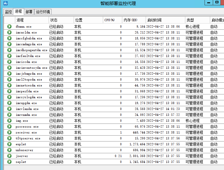Click the green status icon for img.exe

pyautogui.click(x=9, y=121)
